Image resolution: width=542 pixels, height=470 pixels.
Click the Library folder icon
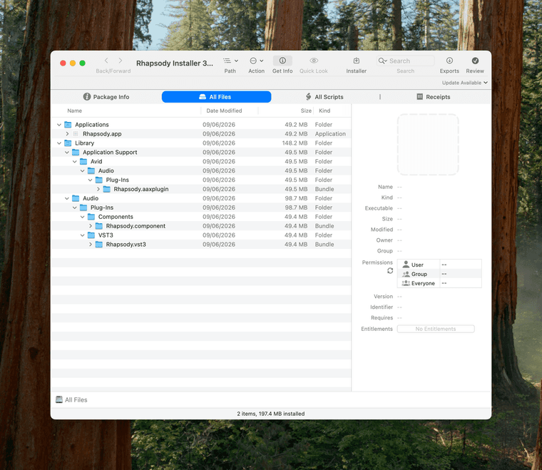tap(68, 143)
